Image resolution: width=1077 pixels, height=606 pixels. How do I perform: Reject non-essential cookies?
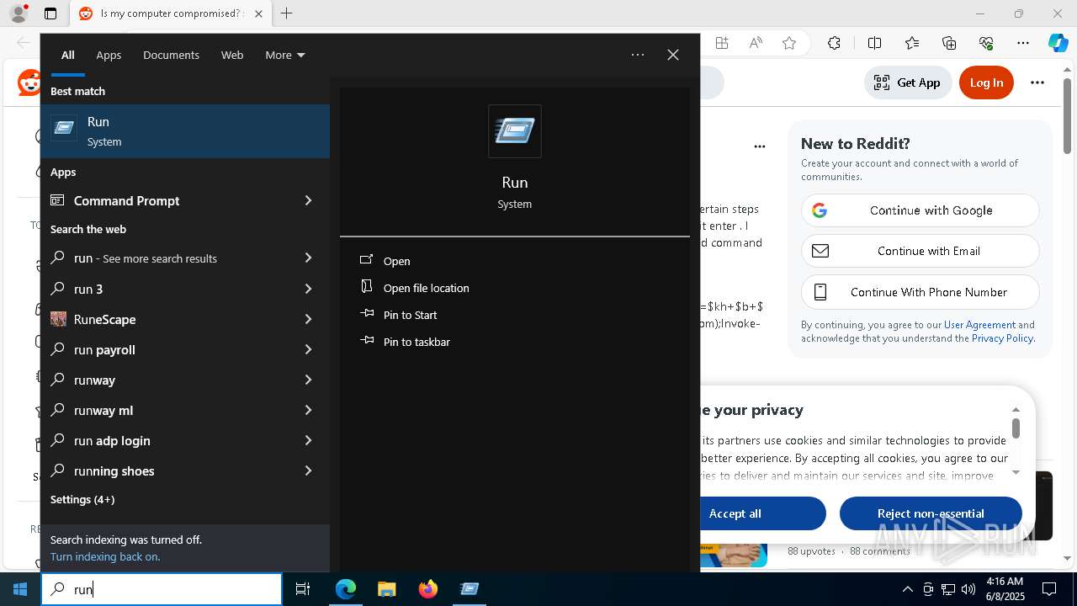pyautogui.click(x=931, y=513)
